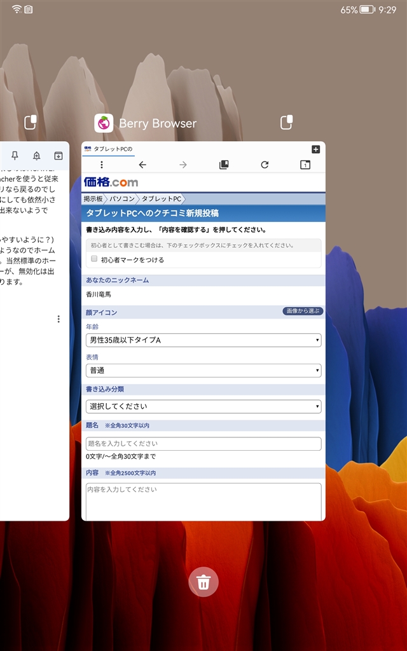407x651 pixels.
Task: Open the パソコン breadcrumb link
Action: click(122, 199)
